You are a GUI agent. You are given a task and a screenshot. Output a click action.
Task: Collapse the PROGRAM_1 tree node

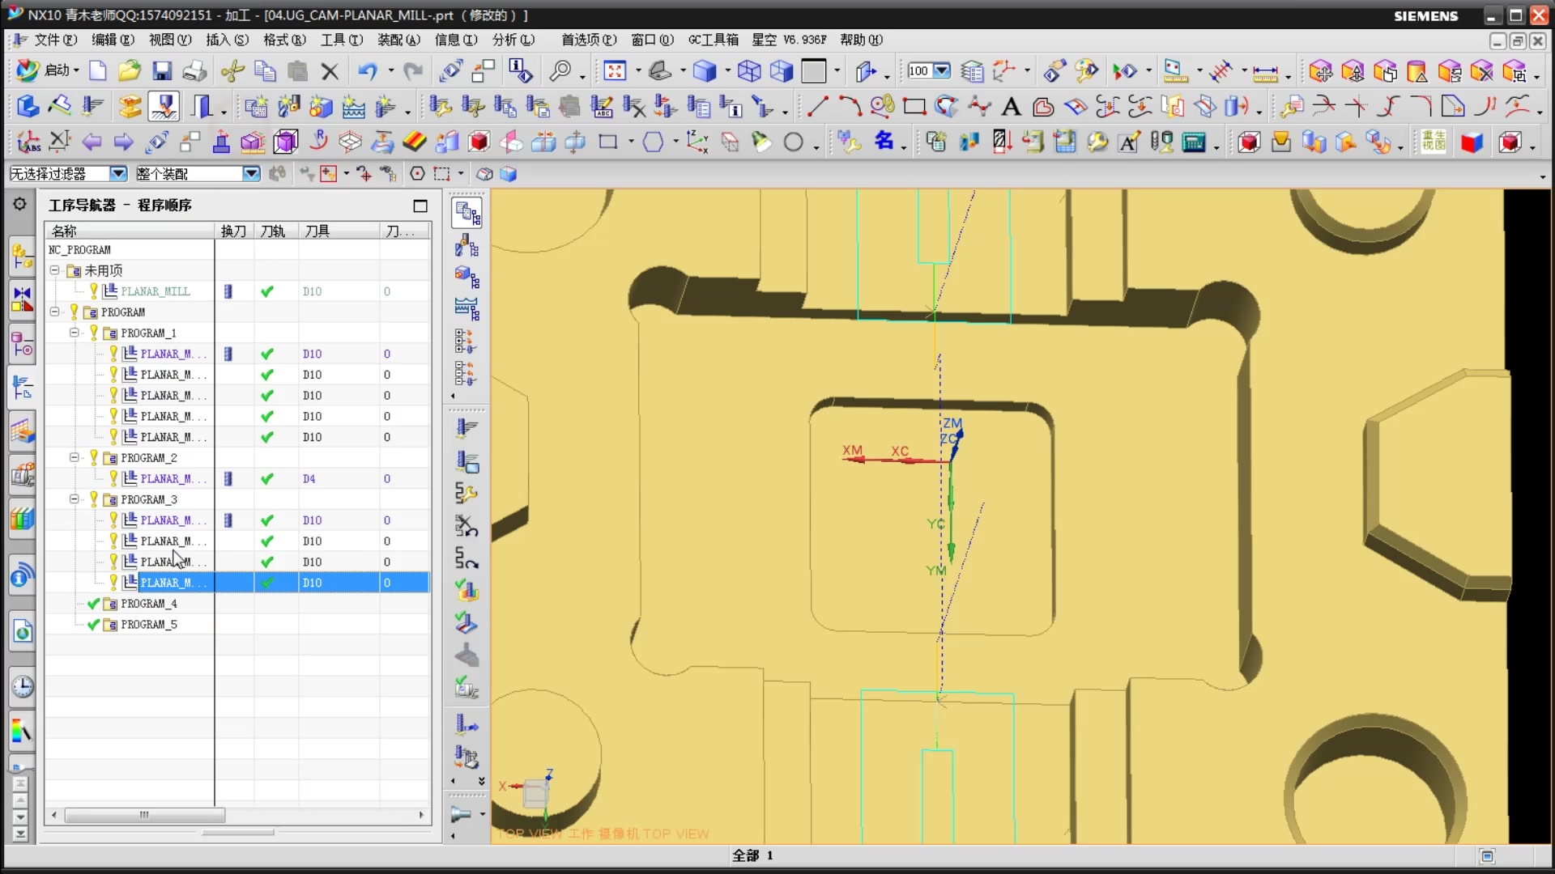74,333
